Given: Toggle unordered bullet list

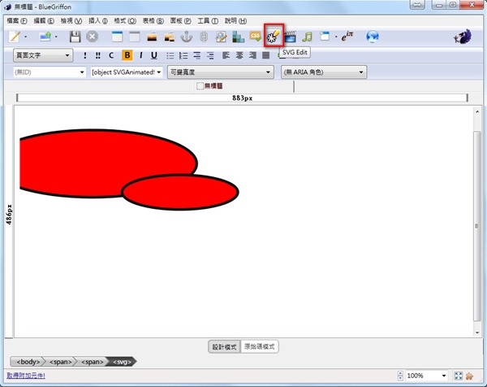Looking at the screenshot, I should [x=170, y=55].
